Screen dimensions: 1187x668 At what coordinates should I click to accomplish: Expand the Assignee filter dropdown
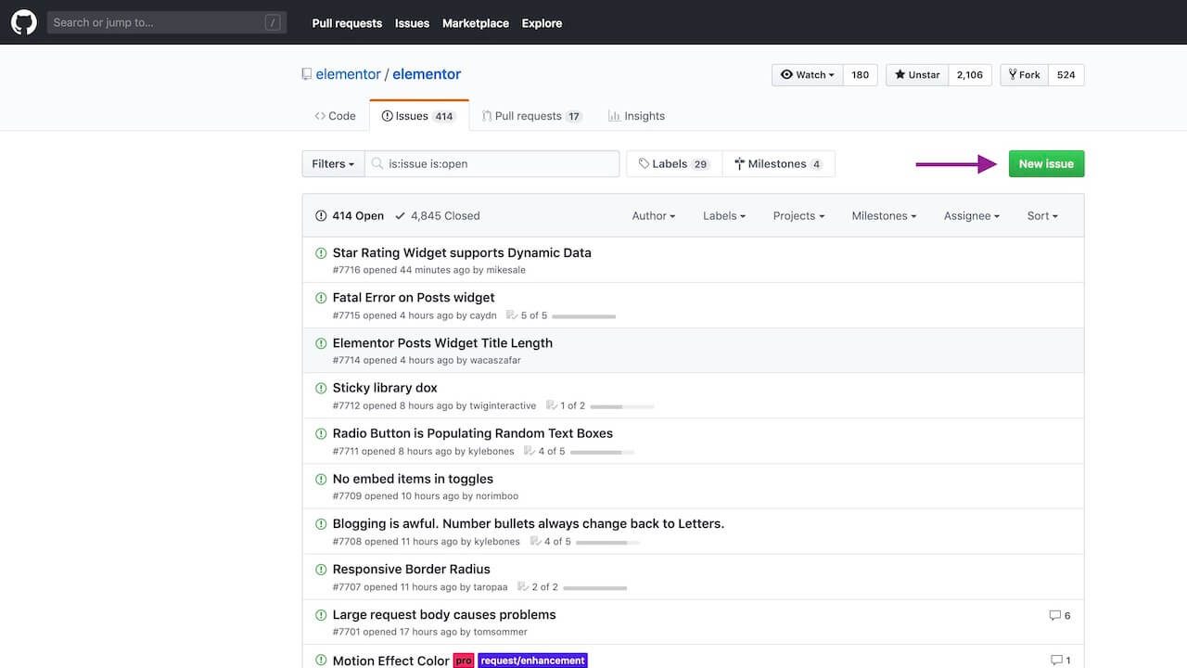pyautogui.click(x=972, y=215)
